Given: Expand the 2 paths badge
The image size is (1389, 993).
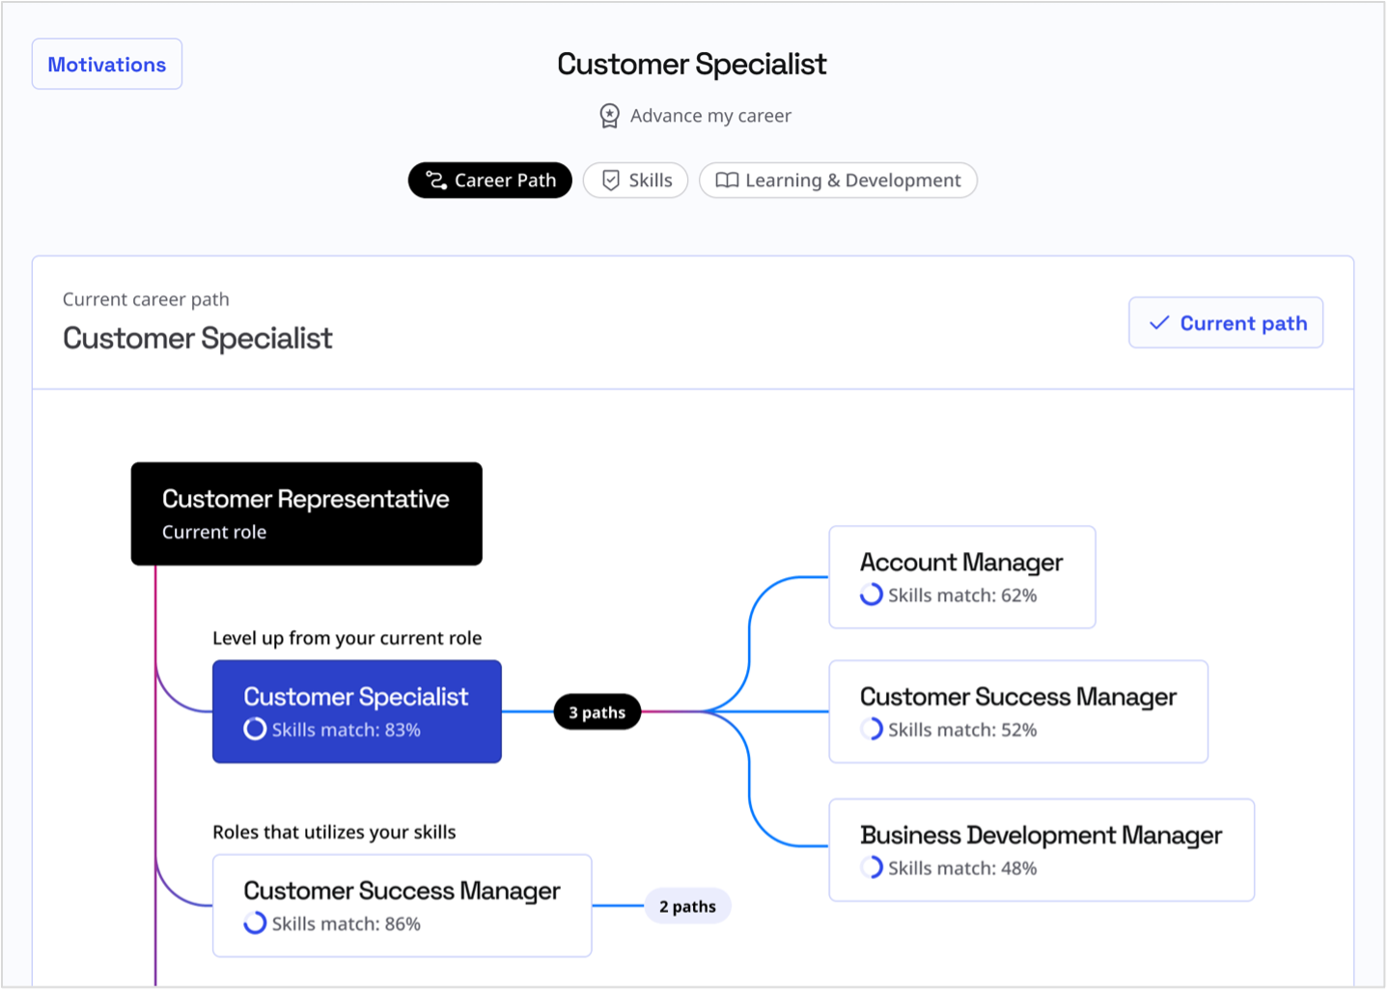Looking at the screenshot, I should click(x=687, y=906).
